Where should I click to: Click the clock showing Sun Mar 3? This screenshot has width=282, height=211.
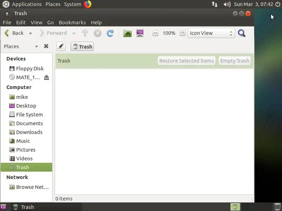[253, 4]
